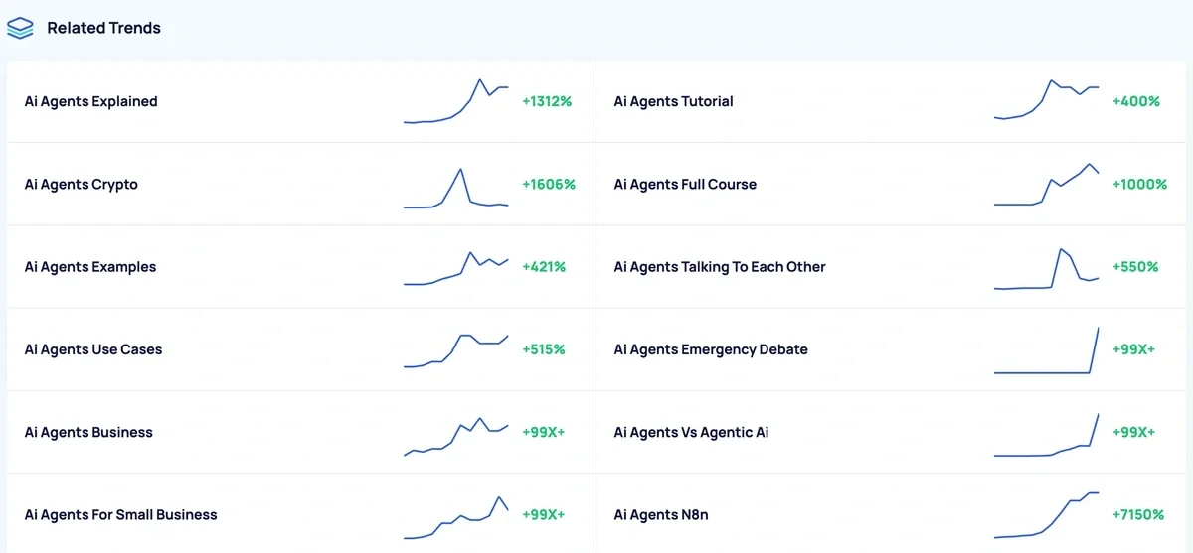Open the Ai Agents Tutorial trend
Image resolution: width=1193 pixels, height=553 pixels.
click(x=674, y=101)
